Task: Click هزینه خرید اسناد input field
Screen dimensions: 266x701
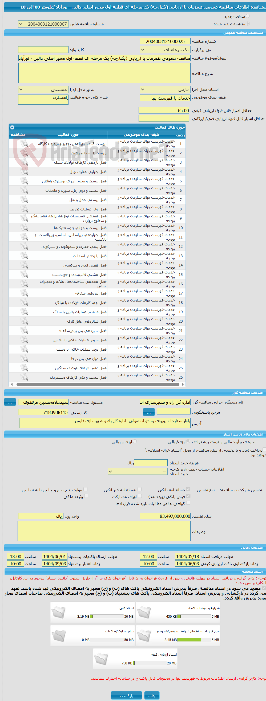Action: click(x=151, y=463)
